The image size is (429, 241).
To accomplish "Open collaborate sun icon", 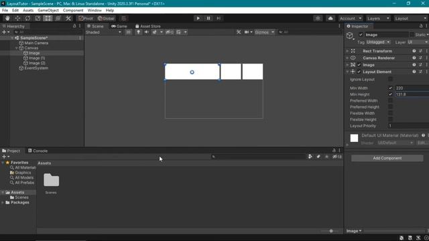I will (318, 18).
